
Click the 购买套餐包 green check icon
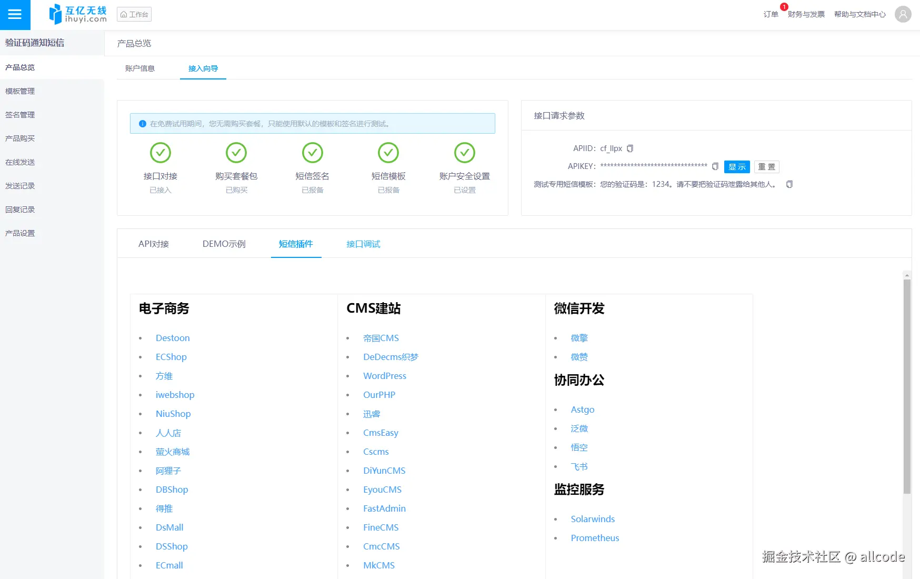tap(236, 153)
